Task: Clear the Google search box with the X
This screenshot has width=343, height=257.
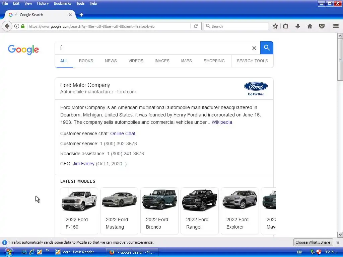Action: click(x=254, y=48)
